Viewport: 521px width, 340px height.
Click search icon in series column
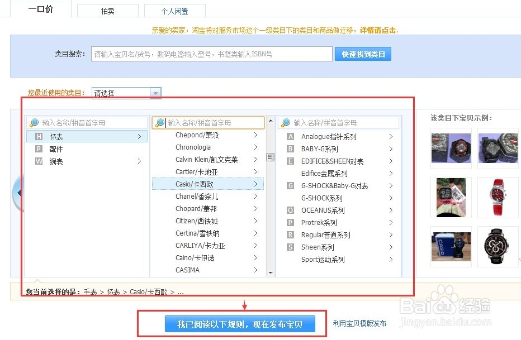click(286, 123)
